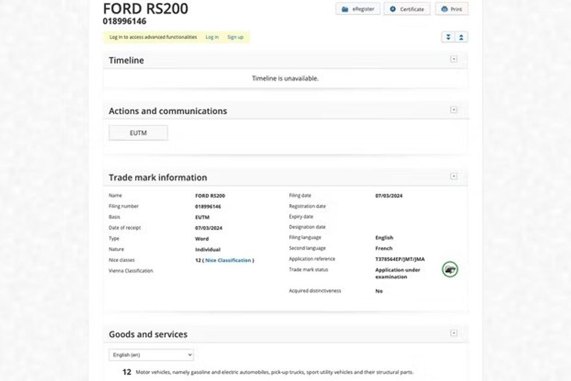
Task: Click the Certificate button label
Action: coord(411,9)
